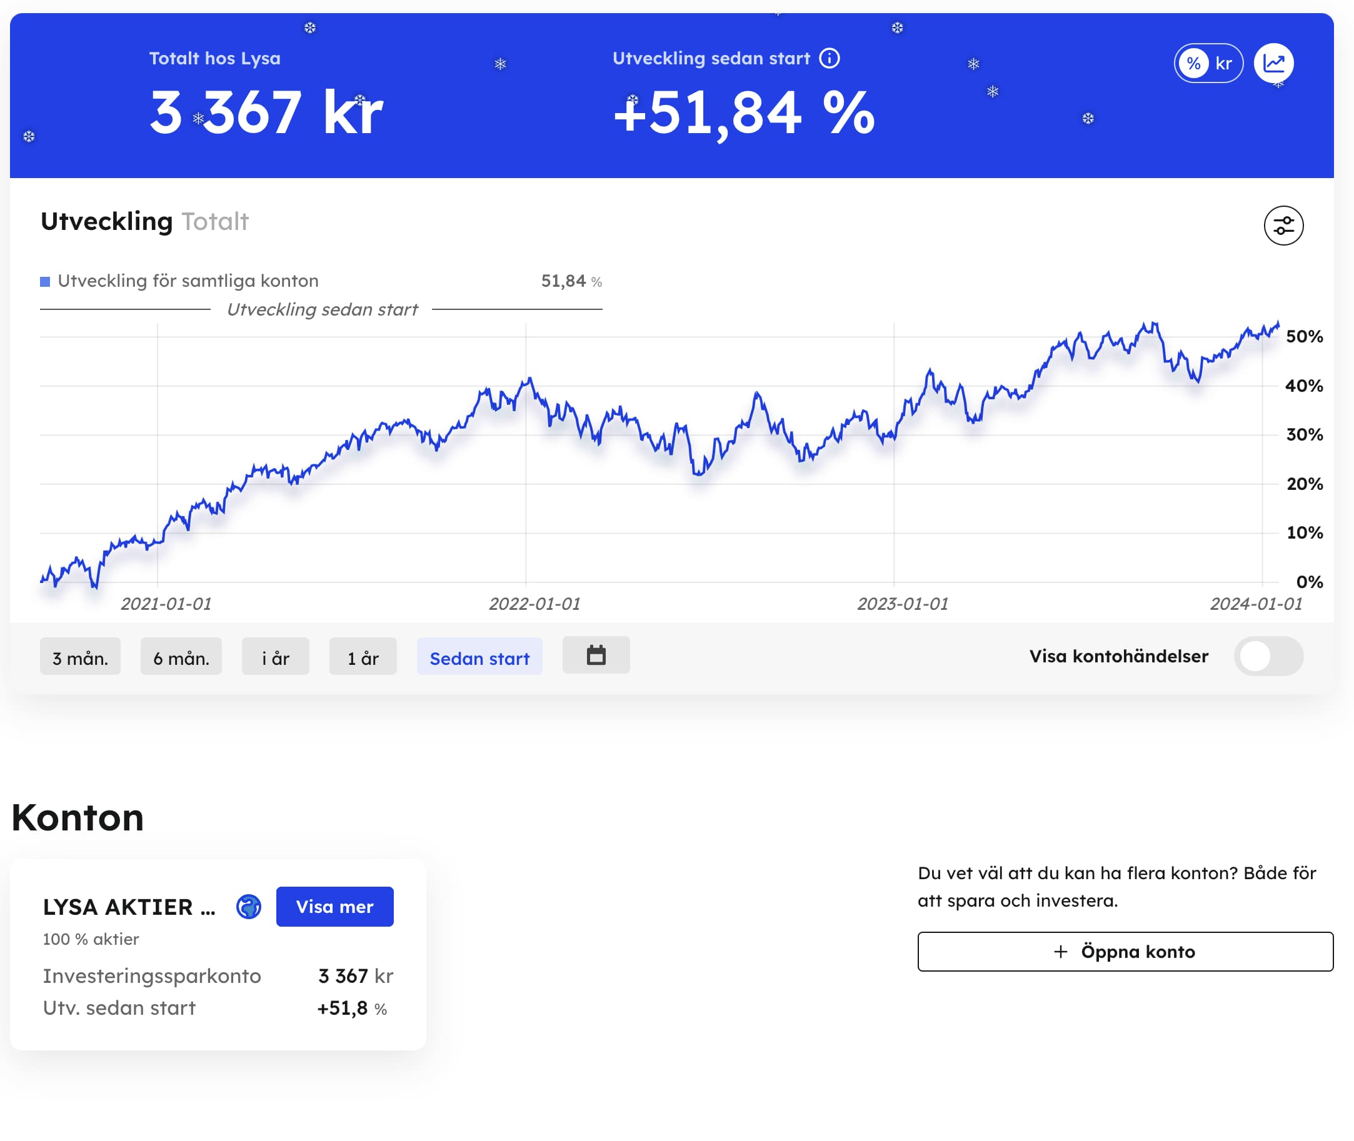Open the performance graph icon button
Viewport: 1354px width, 1141px height.
click(x=1273, y=62)
